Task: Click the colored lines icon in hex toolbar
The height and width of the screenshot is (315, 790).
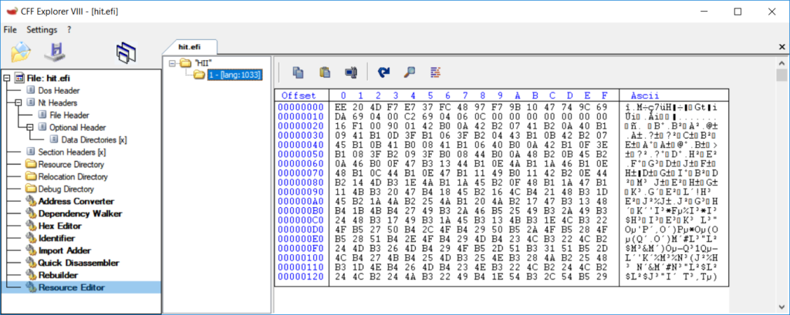Action: [436, 72]
